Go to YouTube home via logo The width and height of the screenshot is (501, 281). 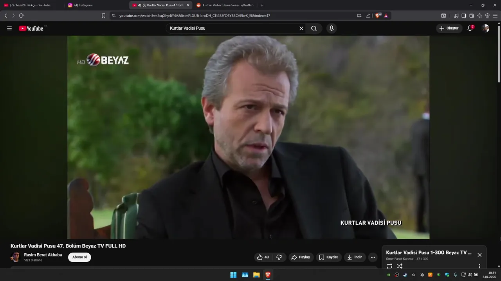31,28
